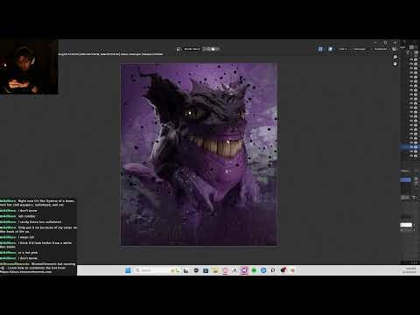Click the blue highlighted field in properties panel

pos(405,180)
